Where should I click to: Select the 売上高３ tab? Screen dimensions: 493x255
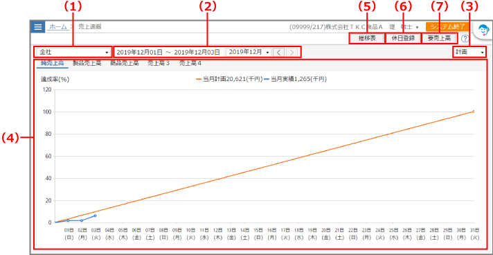pyautogui.click(x=159, y=63)
